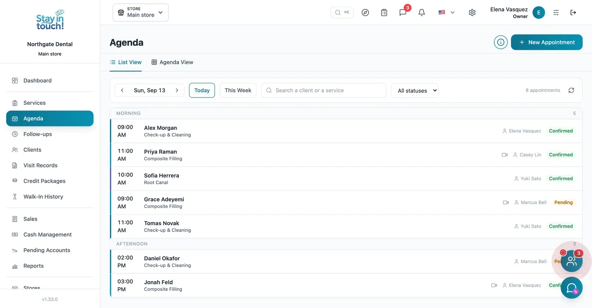Open the settings gear icon
The image size is (592, 308).
tap(472, 13)
